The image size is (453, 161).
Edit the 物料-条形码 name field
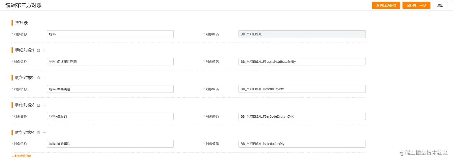110,116
